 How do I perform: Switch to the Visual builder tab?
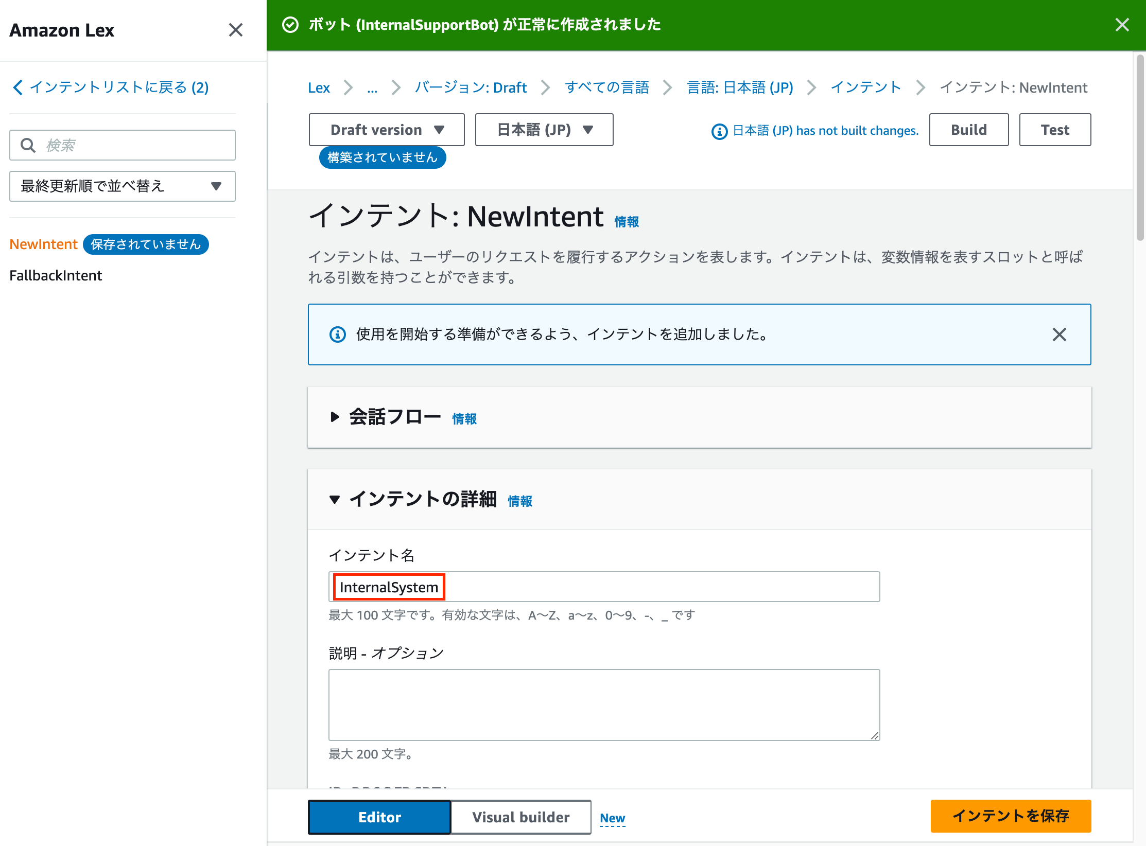(520, 817)
